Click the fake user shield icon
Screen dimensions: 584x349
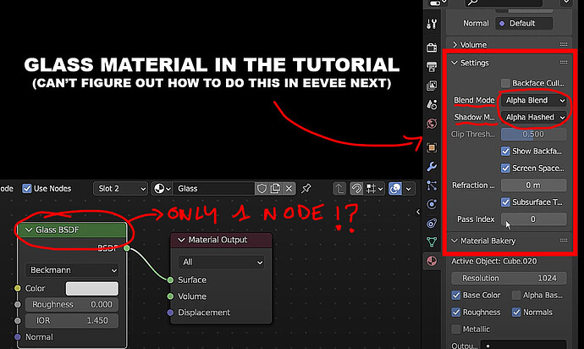click(262, 189)
